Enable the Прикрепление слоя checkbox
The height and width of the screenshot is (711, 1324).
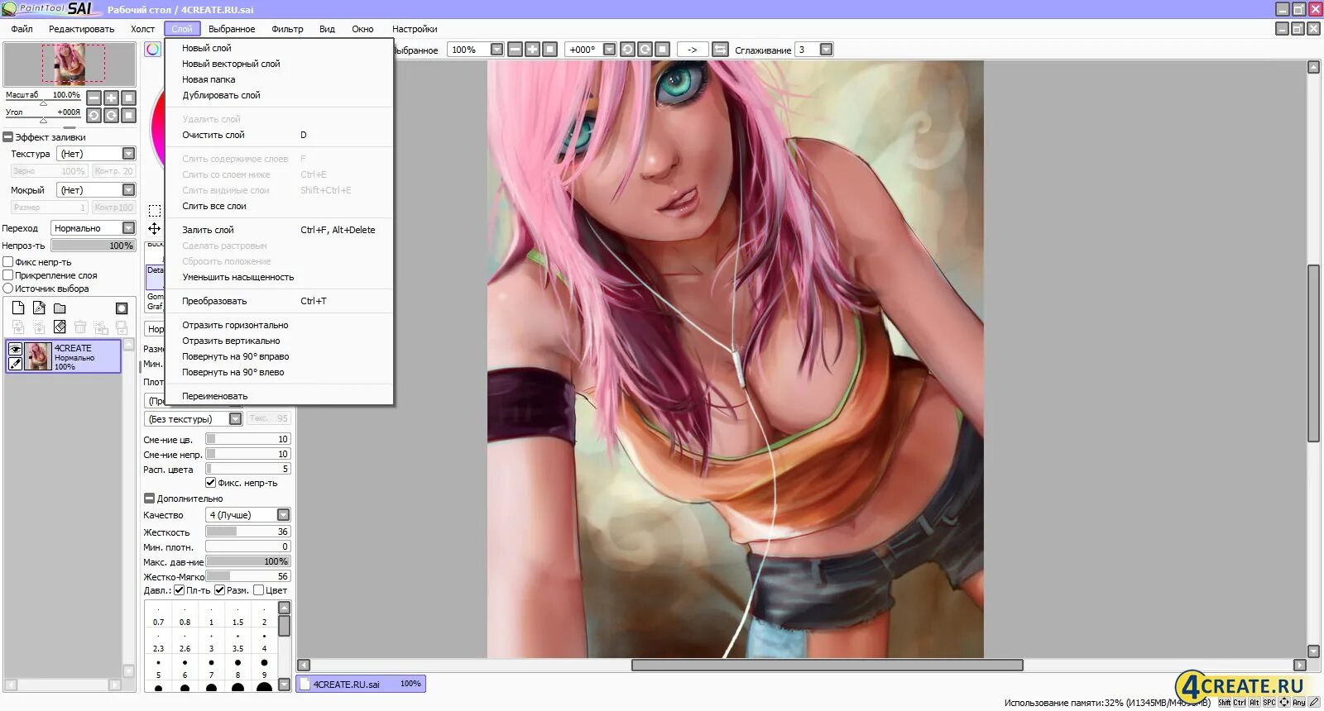point(8,275)
